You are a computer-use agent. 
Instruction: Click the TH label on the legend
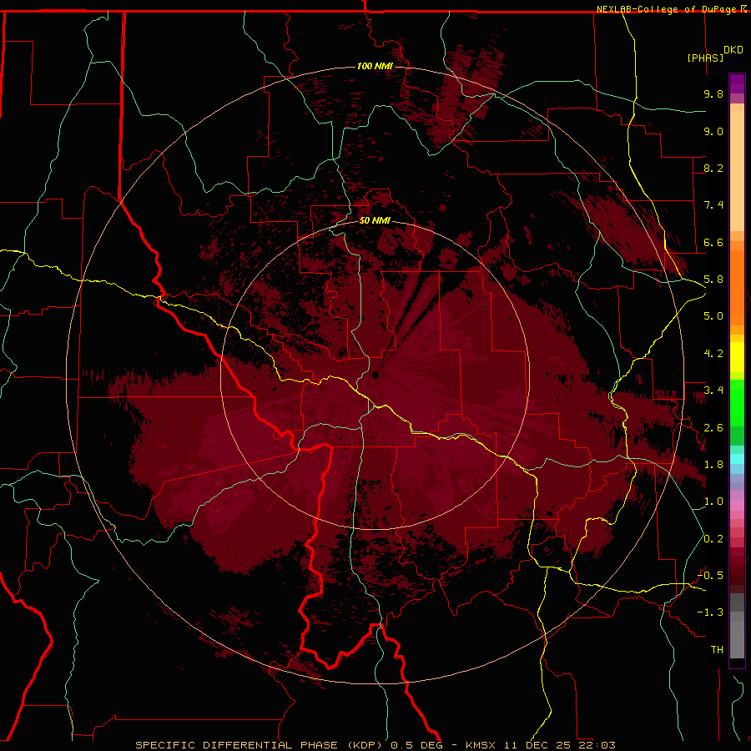717,649
